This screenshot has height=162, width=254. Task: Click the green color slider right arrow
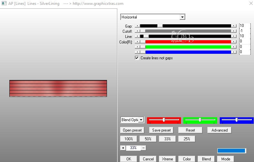click(x=234, y=47)
